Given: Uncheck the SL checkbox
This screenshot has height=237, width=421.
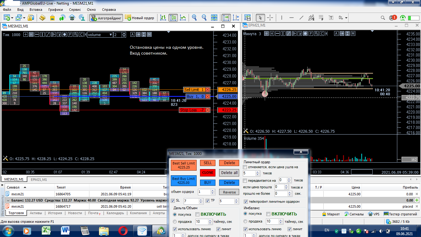Looking at the screenshot, I should 173,201.
